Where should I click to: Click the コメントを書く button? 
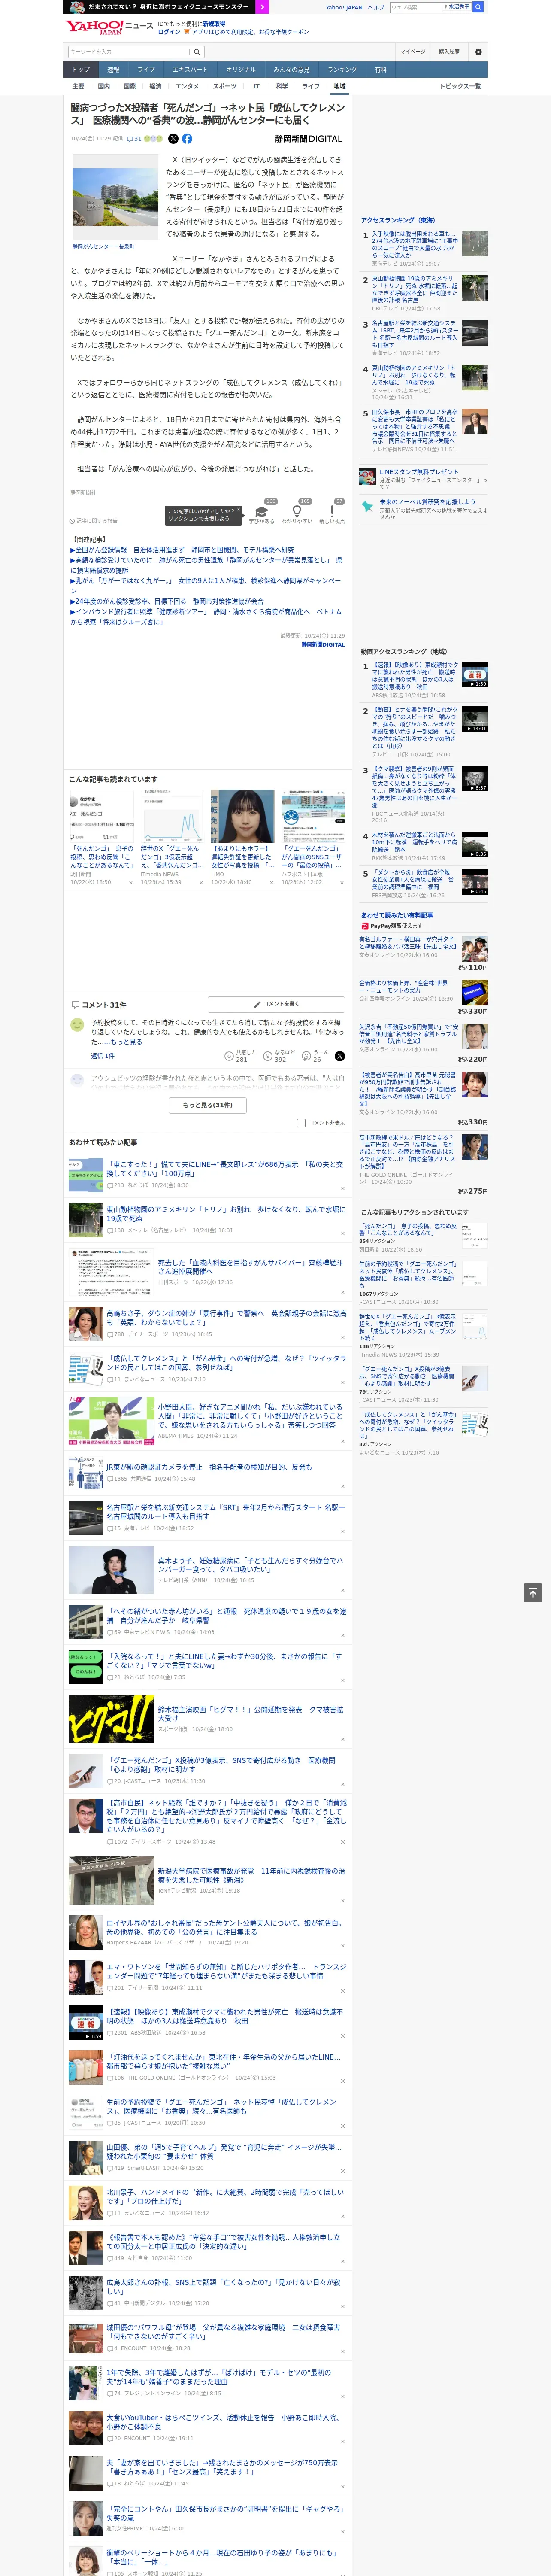[x=276, y=1004]
